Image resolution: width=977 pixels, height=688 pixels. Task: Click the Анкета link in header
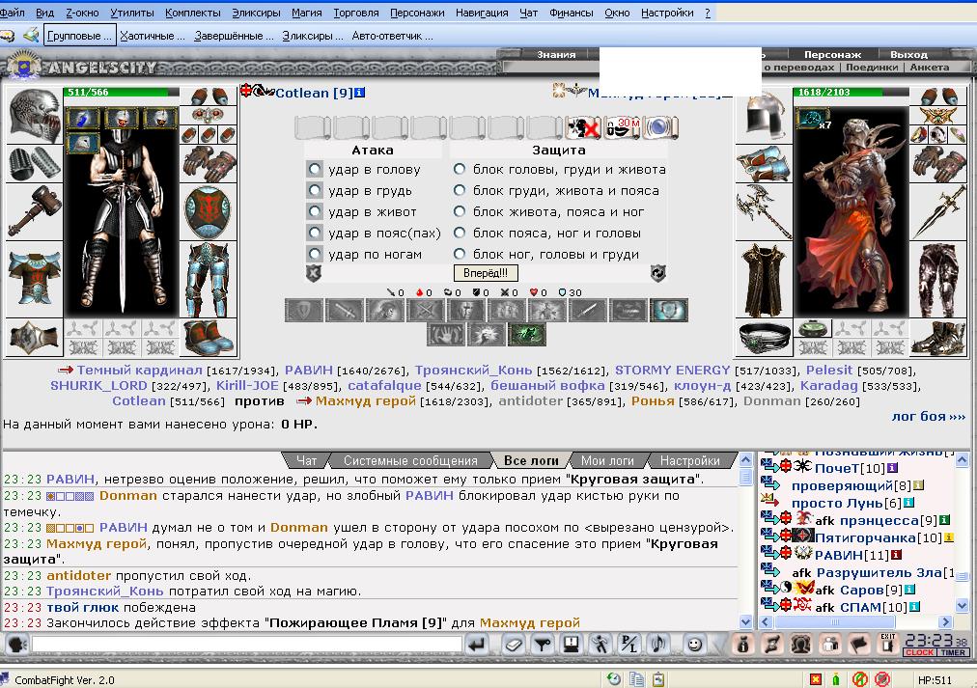tap(929, 68)
